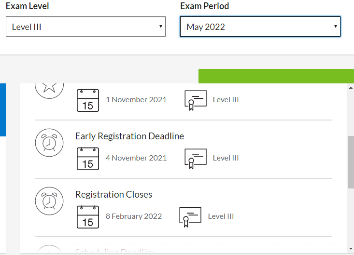Viewport: 354px width, 255px height.
Task: Click the star icon at the list top
Action: tap(49, 88)
